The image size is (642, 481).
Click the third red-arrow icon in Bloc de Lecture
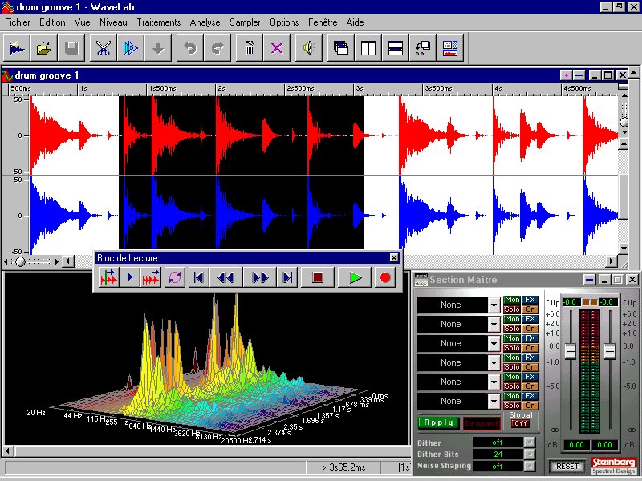pos(150,277)
